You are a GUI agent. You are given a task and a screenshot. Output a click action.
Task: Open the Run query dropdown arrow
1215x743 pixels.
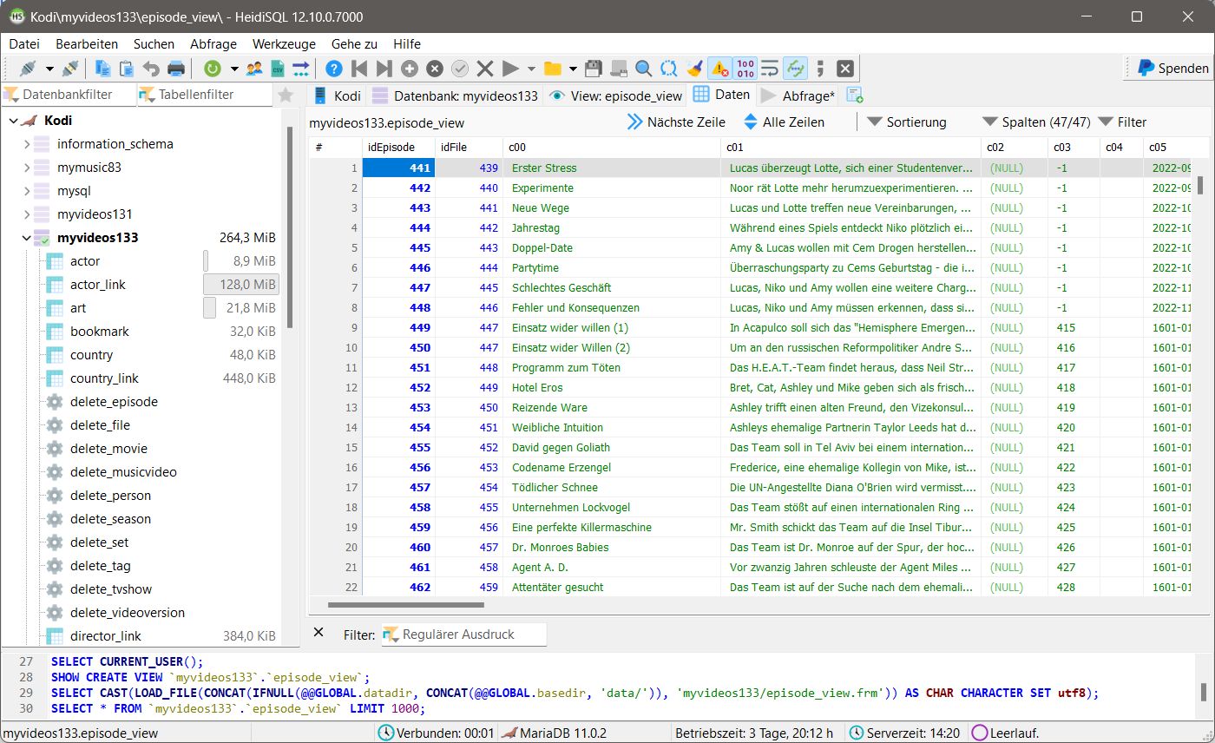531,69
